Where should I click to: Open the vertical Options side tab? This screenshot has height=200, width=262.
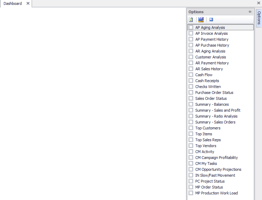[x=259, y=18]
